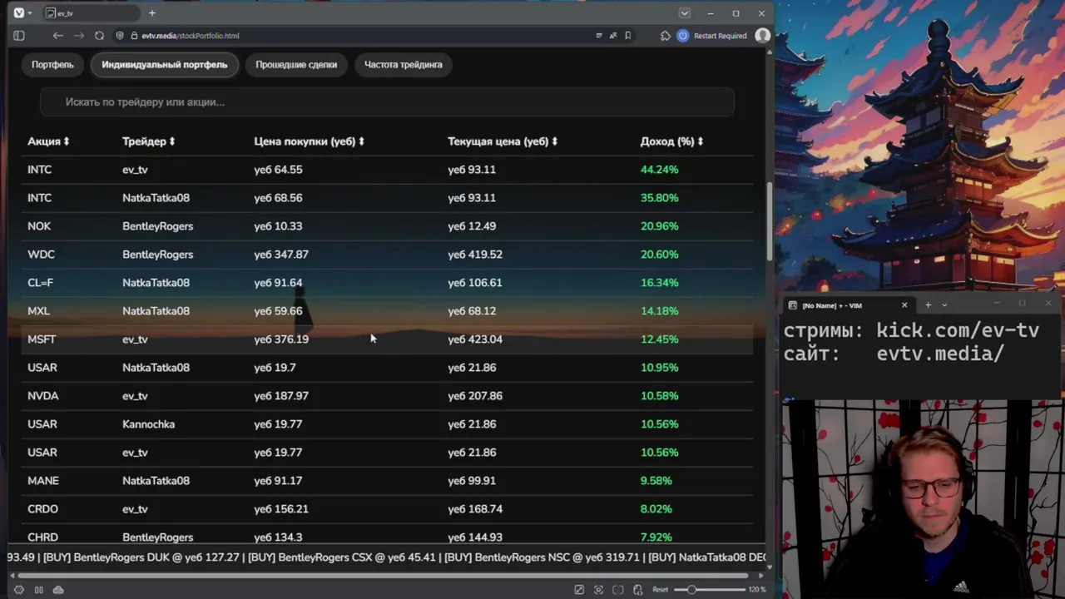This screenshot has width=1065, height=599.
Task: Click the vertical page scrollbar thumb
Action: coord(769,220)
